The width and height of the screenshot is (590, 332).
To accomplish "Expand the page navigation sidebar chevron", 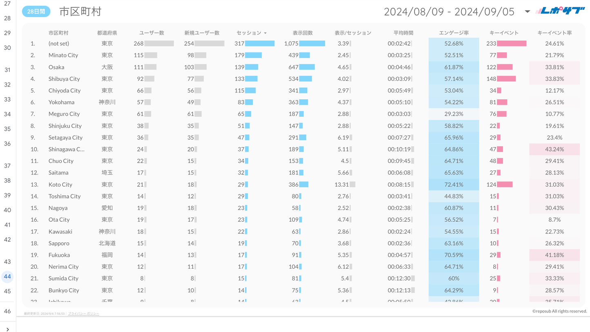I will [x=7, y=329].
